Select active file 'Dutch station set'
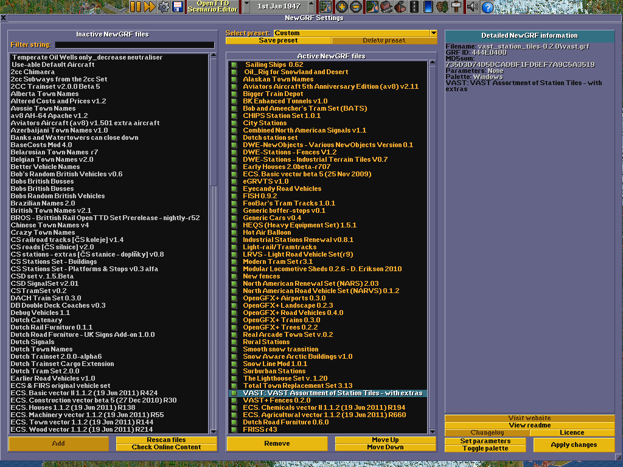 [328, 138]
